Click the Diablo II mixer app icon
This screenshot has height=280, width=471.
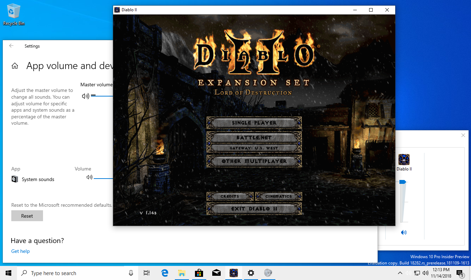404,160
